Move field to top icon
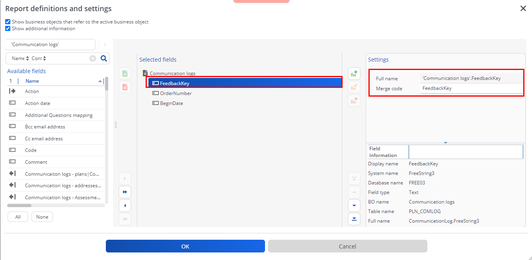The width and height of the screenshot is (532, 260). tap(354, 179)
